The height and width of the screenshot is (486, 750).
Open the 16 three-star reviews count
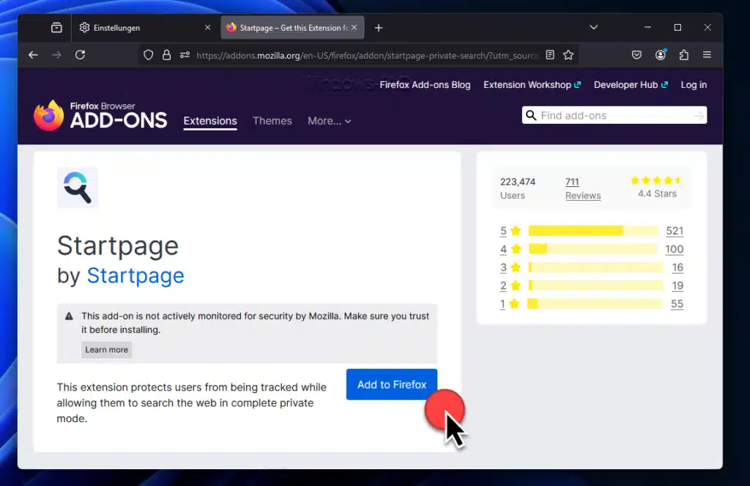click(x=677, y=267)
